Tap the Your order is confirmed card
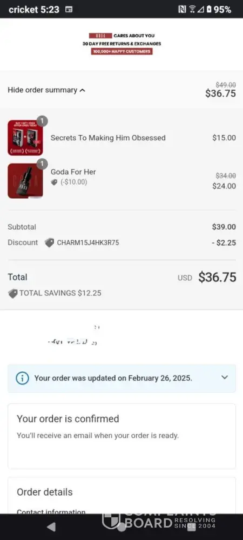 122,436
